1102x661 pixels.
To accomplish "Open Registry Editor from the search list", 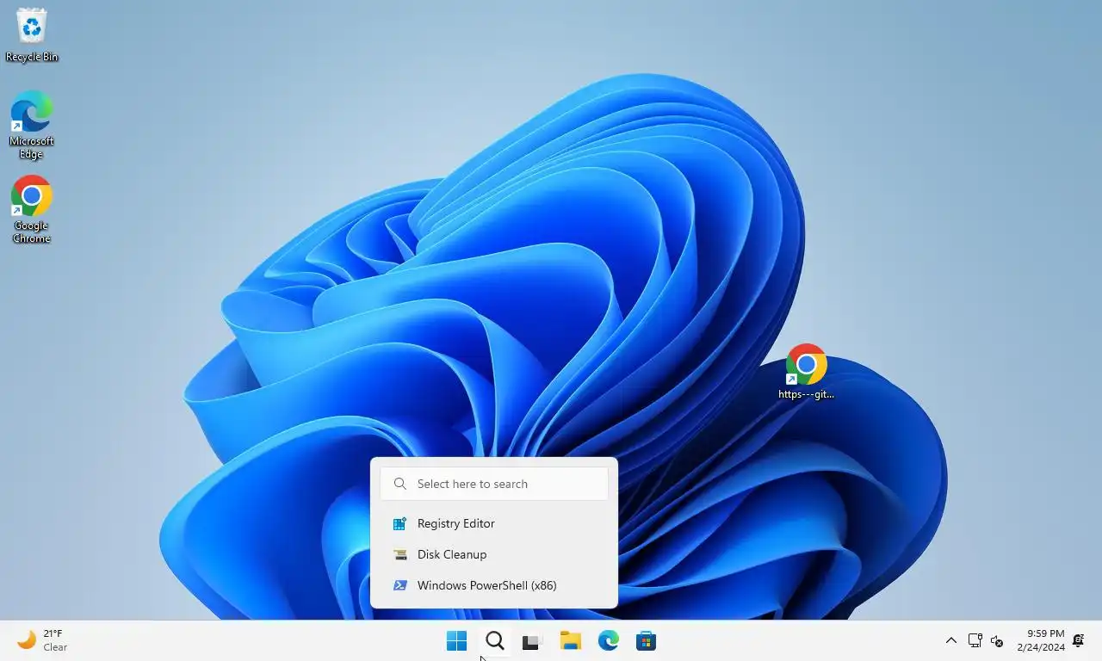I will point(494,523).
